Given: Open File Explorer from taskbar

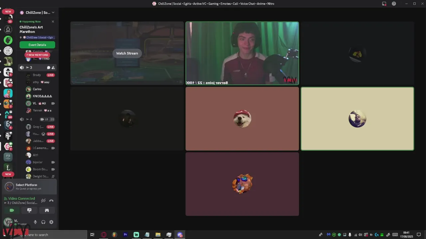Looking at the screenshot, I should pos(158,235).
